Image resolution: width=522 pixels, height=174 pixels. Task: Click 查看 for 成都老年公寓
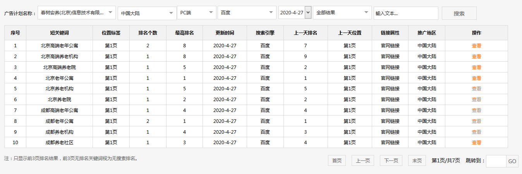click(x=476, y=121)
